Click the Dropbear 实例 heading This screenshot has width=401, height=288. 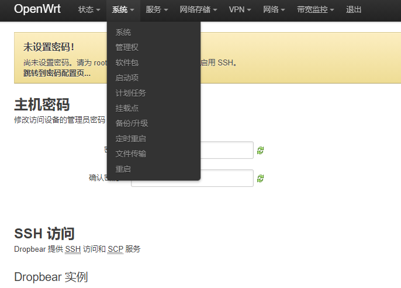51,277
